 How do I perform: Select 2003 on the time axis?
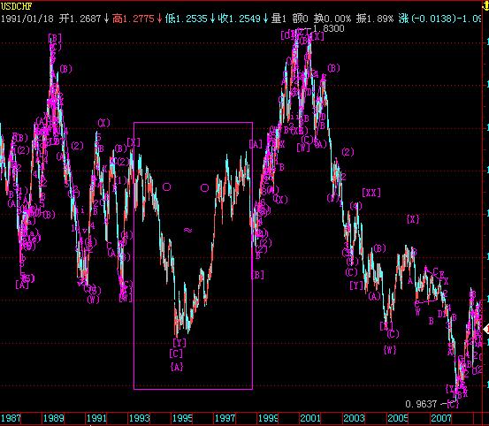354,418
